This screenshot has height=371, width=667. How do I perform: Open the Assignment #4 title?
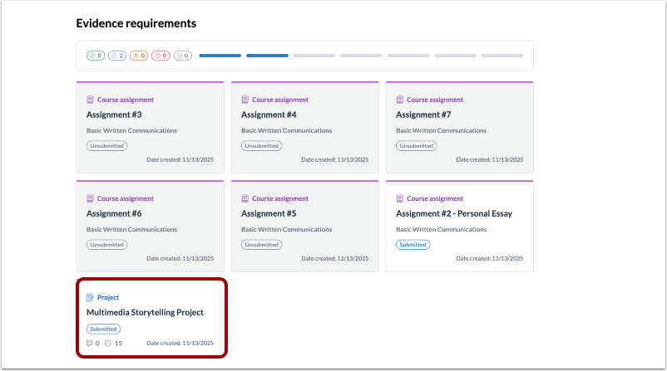(x=269, y=115)
